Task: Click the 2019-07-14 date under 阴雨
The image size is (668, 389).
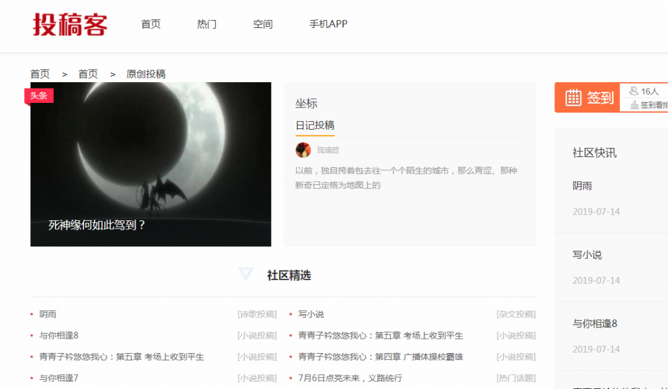Action: [596, 212]
